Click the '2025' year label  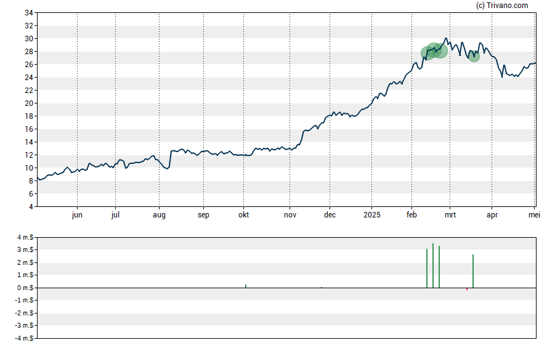[x=372, y=215]
